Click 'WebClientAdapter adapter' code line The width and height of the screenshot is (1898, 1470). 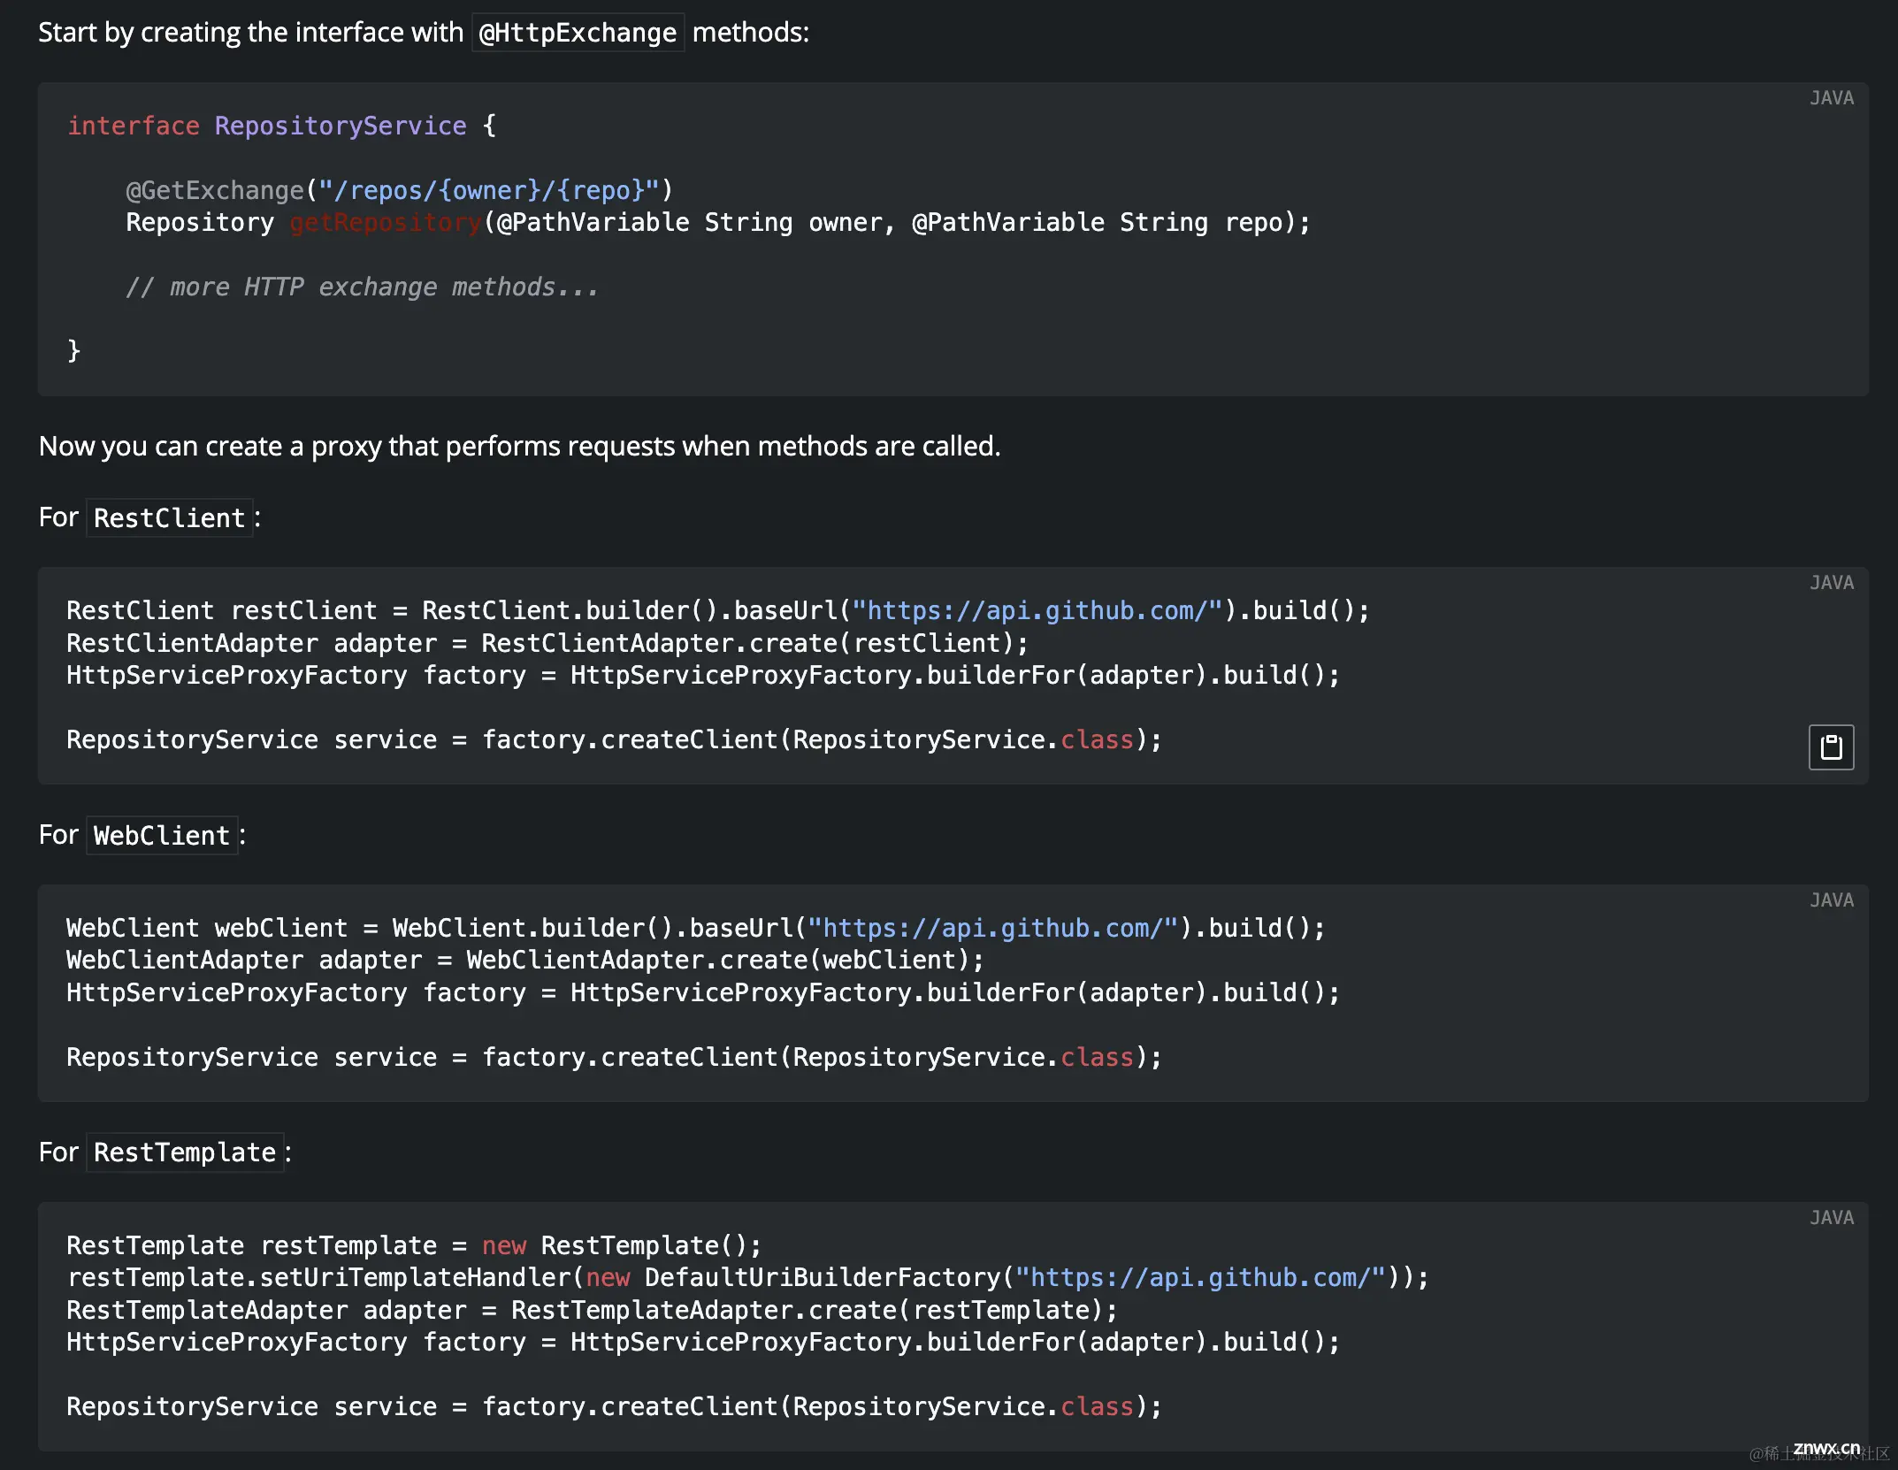click(x=525, y=960)
